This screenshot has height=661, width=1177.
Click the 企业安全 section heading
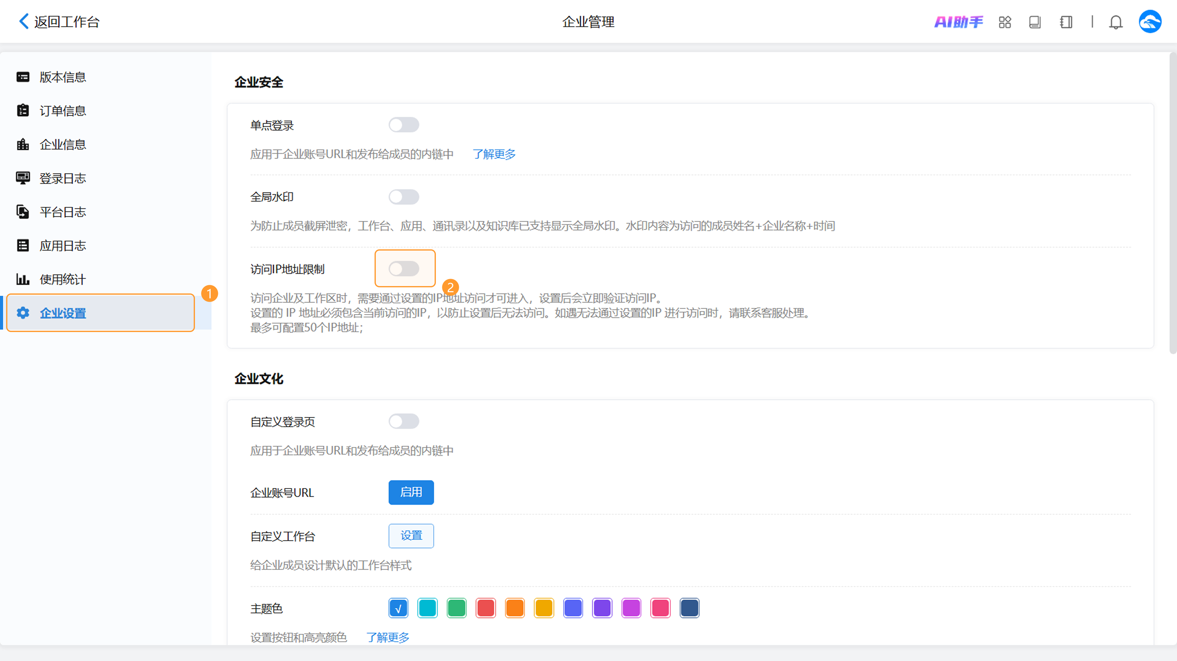[x=259, y=82]
